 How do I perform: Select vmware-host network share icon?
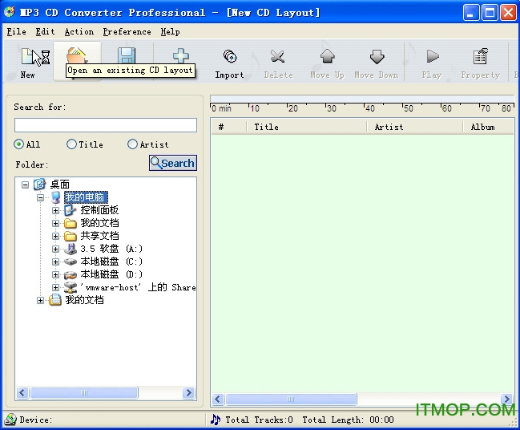(71, 287)
